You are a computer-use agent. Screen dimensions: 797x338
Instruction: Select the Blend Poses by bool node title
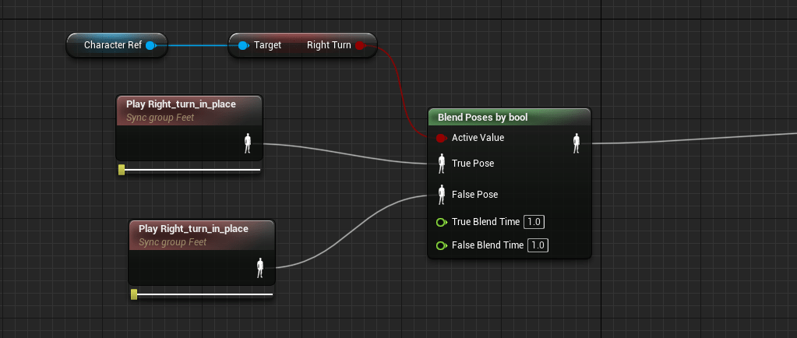483,118
